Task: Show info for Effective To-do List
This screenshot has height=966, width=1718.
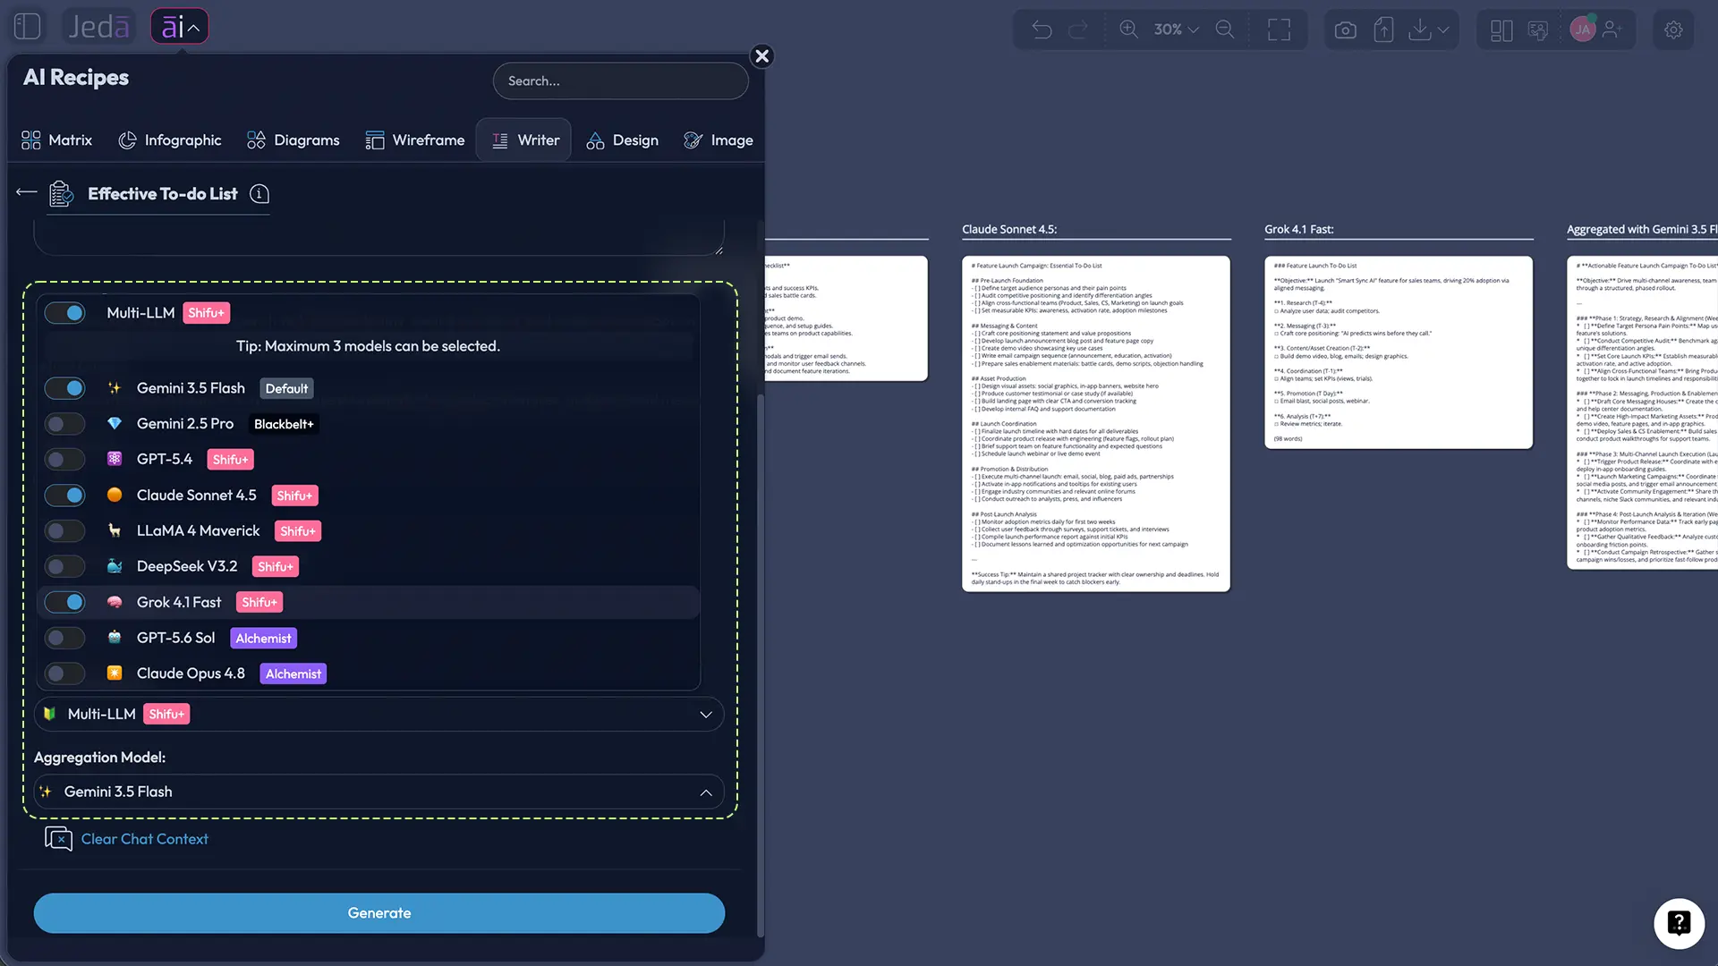Action: click(x=259, y=194)
